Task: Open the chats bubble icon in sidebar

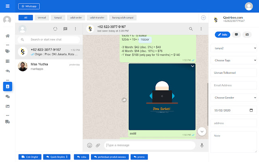Action: pyautogui.click(x=7, y=96)
